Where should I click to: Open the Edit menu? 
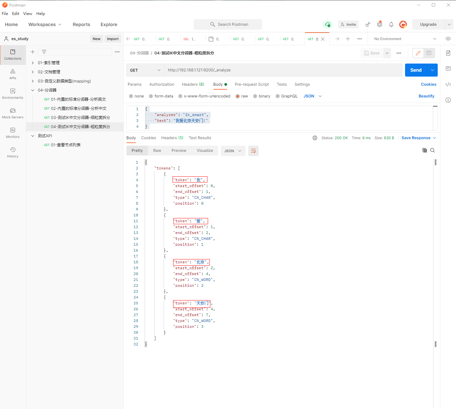(16, 14)
